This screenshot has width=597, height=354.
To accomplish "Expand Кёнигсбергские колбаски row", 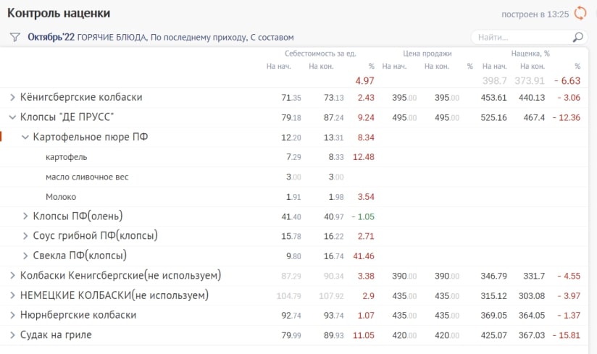I will pyautogui.click(x=12, y=97).
